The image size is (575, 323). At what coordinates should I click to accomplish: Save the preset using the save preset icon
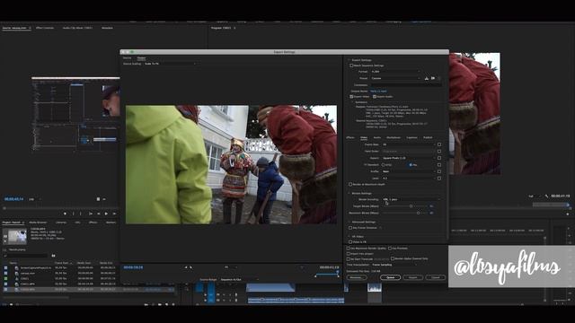[427, 78]
